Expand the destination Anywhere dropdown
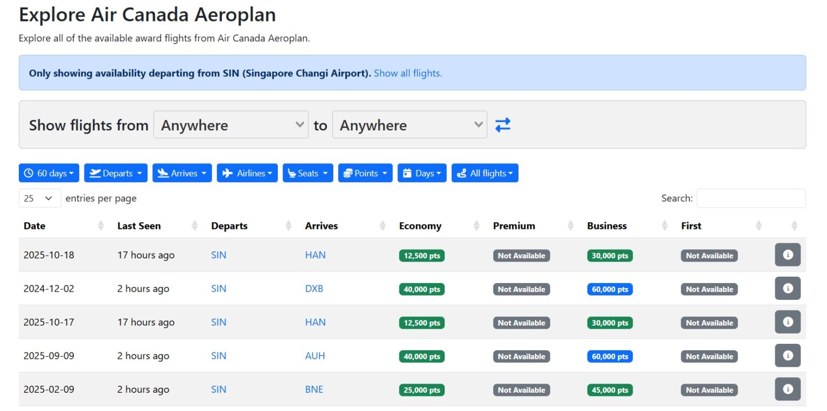The image size is (827, 411). [409, 125]
